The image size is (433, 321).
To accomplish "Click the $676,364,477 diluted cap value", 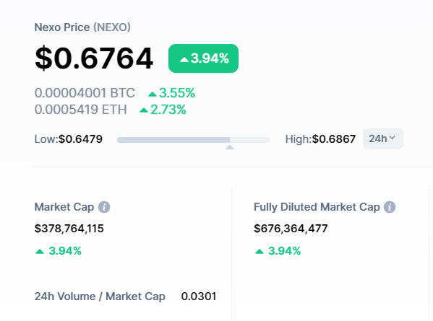I will coord(291,229).
